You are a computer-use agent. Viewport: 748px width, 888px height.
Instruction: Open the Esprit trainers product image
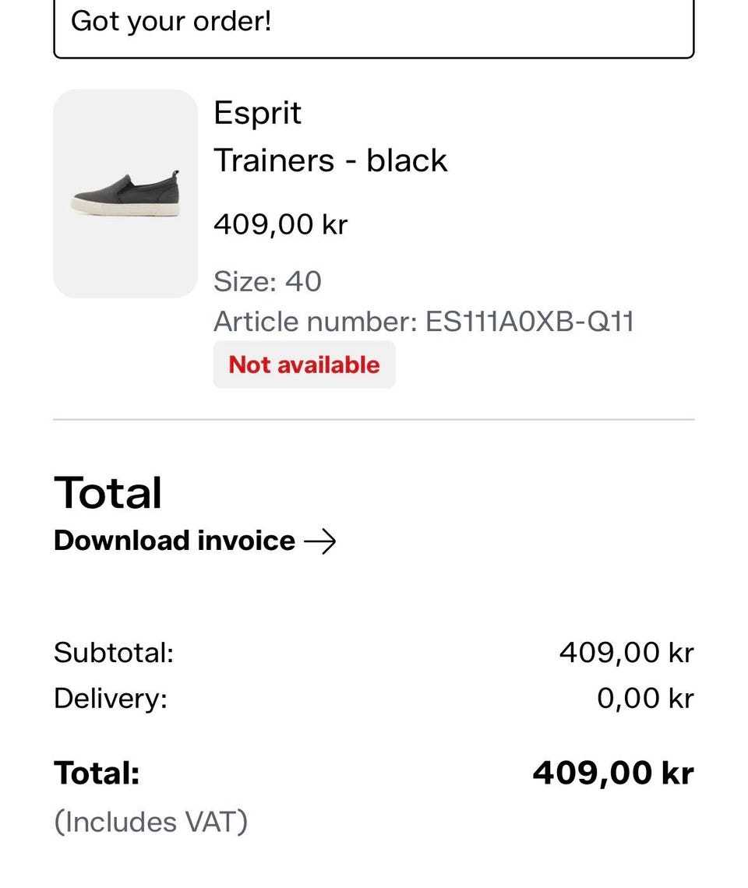(125, 193)
